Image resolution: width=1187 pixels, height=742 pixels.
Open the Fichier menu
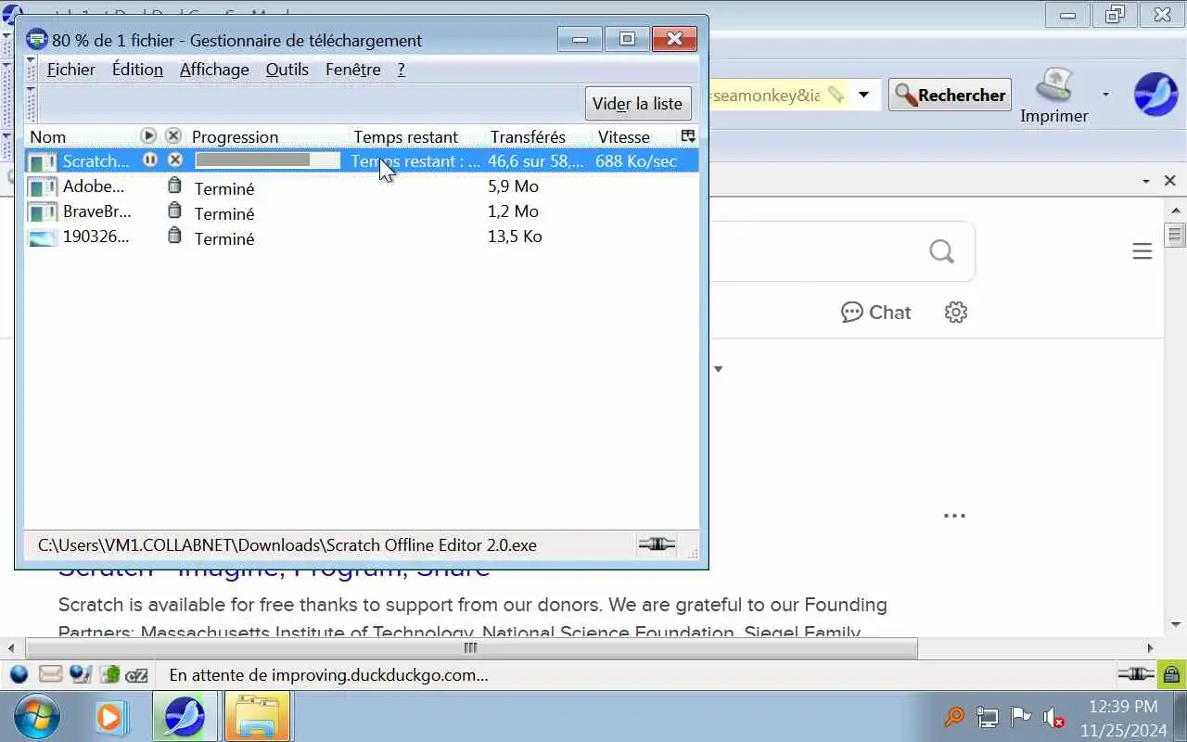click(71, 70)
